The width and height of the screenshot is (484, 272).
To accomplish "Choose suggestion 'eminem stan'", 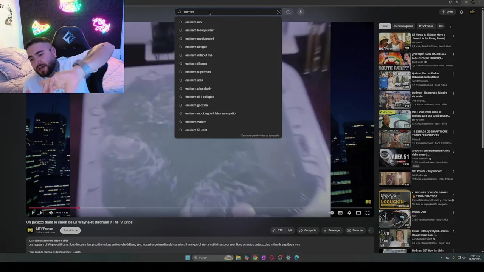I will (x=228, y=80).
